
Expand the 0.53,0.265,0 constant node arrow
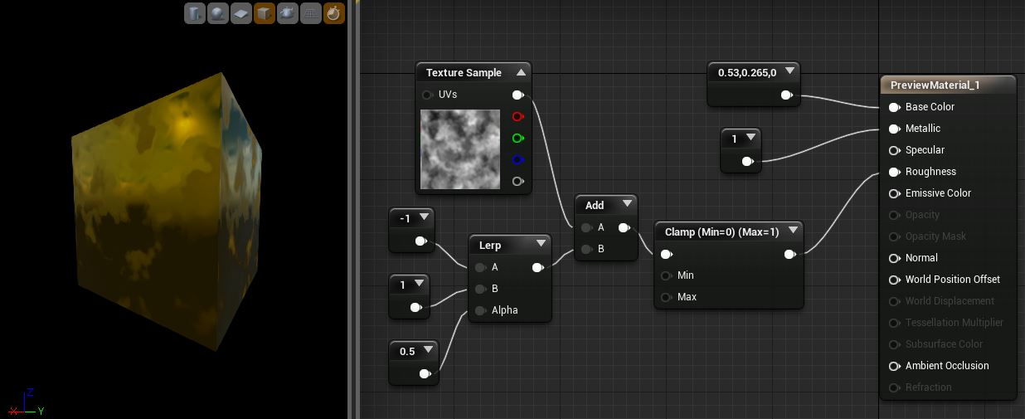789,71
